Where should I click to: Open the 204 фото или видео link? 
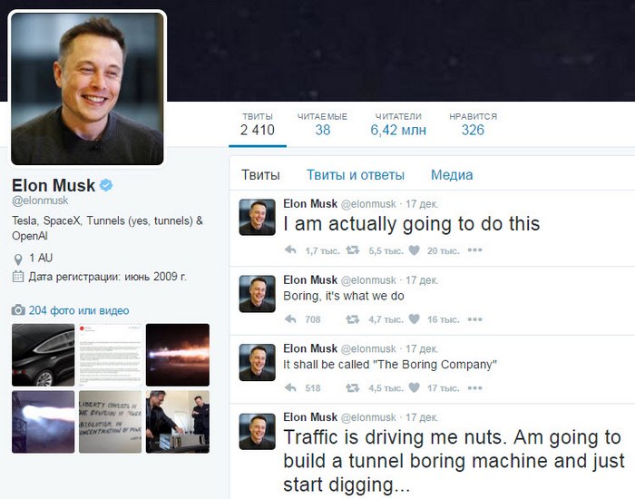[x=79, y=310]
